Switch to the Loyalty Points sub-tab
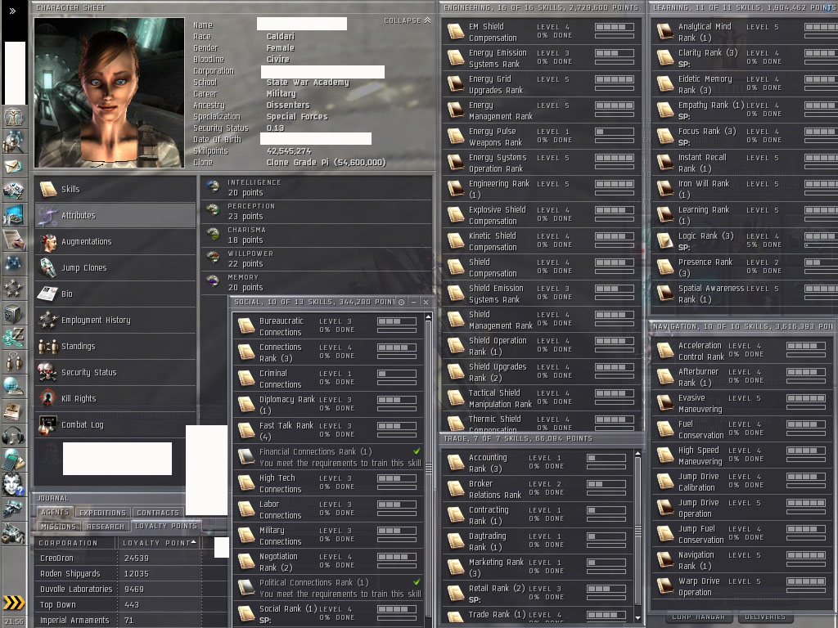Screen dimensions: 838x628 point(165,526)
